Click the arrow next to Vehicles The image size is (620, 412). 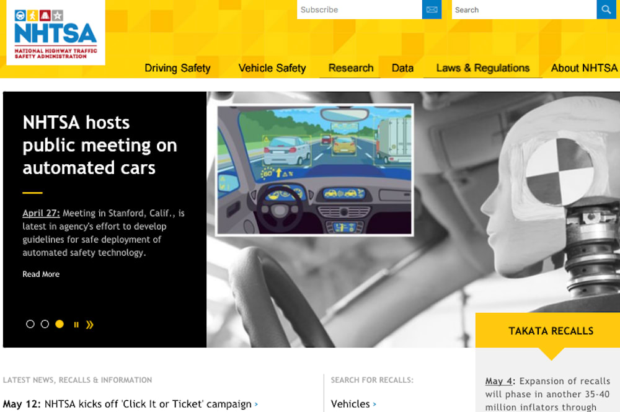pyautogui.click(x=374, y=405)
